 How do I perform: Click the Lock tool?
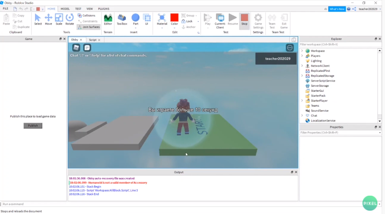click(187, 21)
